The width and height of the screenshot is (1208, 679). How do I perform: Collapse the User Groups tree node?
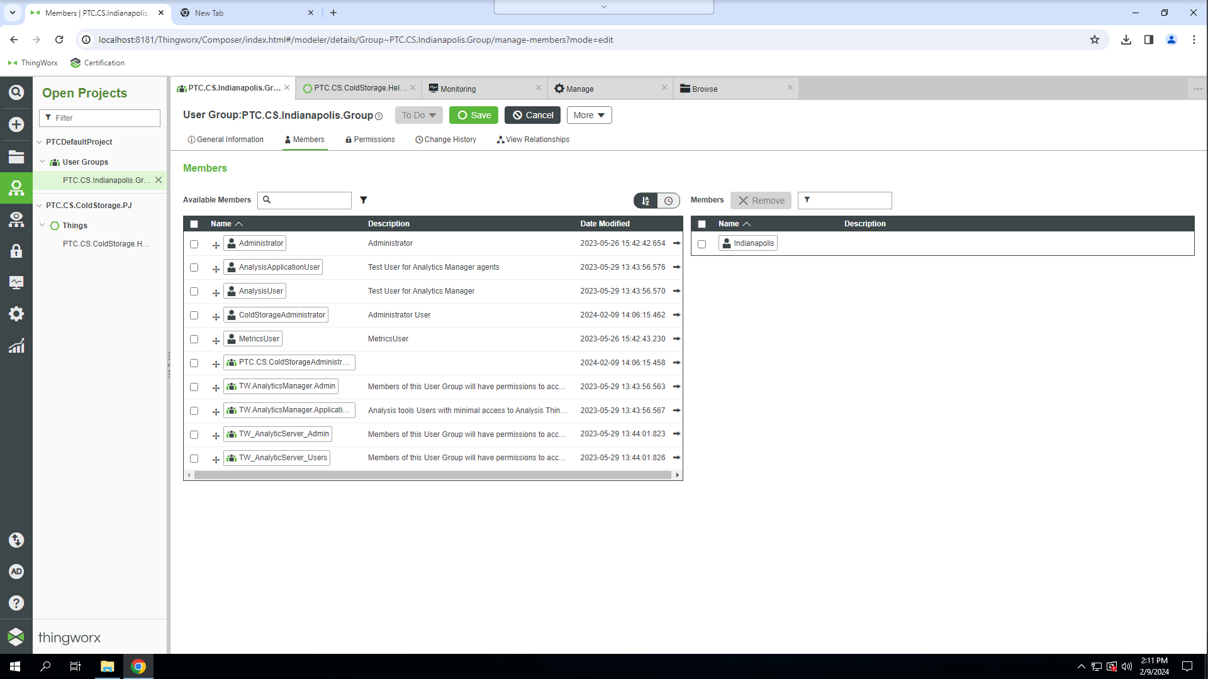[x=42, y=162]
